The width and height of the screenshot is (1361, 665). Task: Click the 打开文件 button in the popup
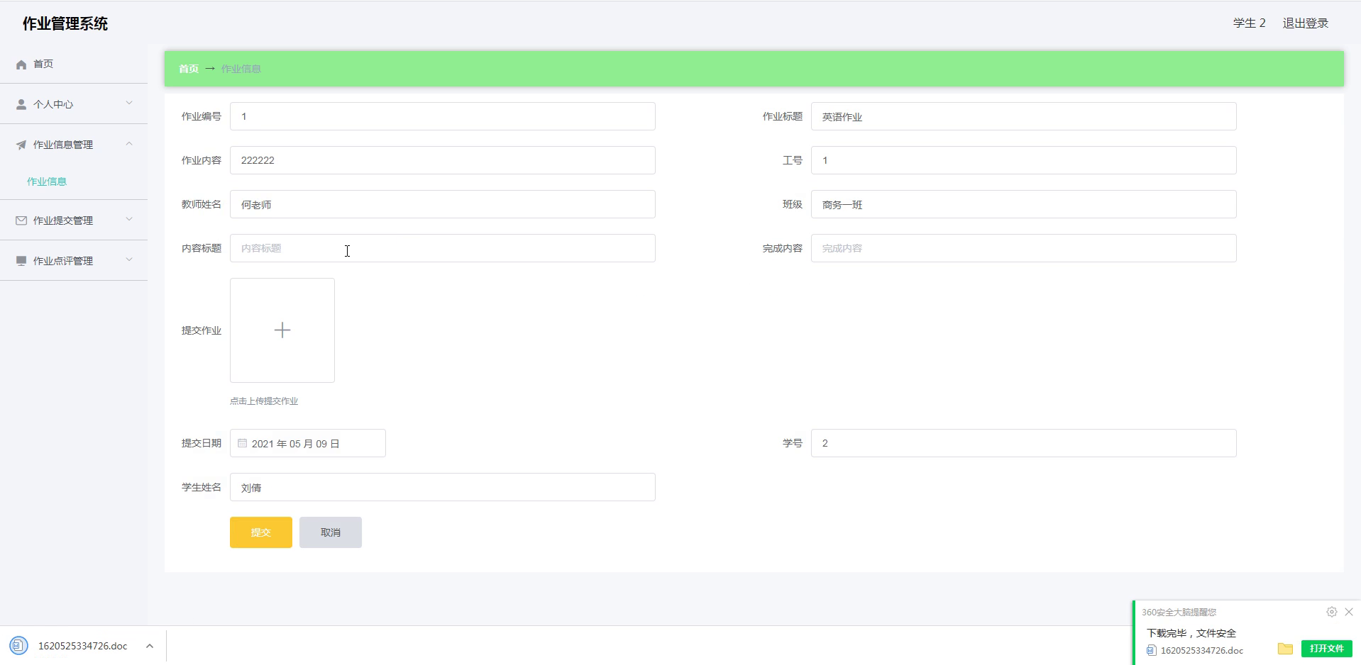(x=1327, y=649)
